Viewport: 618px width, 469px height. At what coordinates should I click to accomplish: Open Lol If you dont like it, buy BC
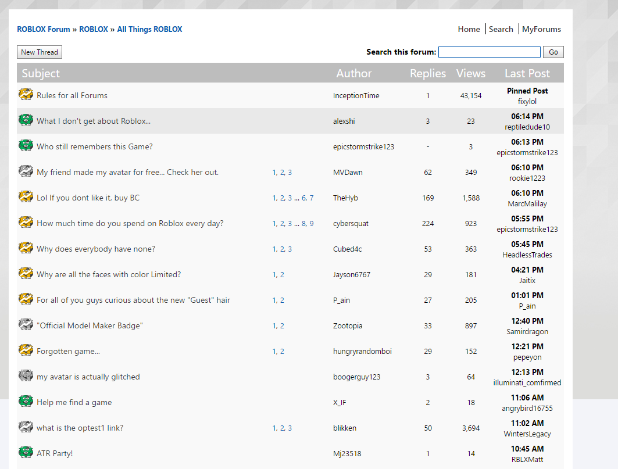[x=88, y=198]
